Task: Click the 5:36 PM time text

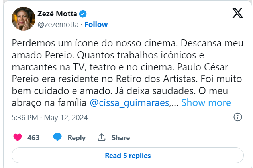Action: 25,118
